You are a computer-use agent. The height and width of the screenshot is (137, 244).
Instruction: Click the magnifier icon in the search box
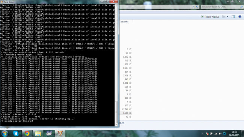(241, 7)
